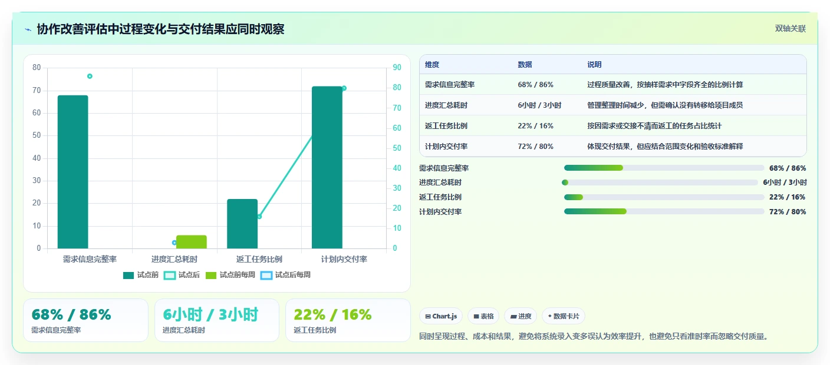Click the 计划内交付率 bar in chart
Image resolution: width=830 pixels, height=365 pixels.
[x=327, y=167]
